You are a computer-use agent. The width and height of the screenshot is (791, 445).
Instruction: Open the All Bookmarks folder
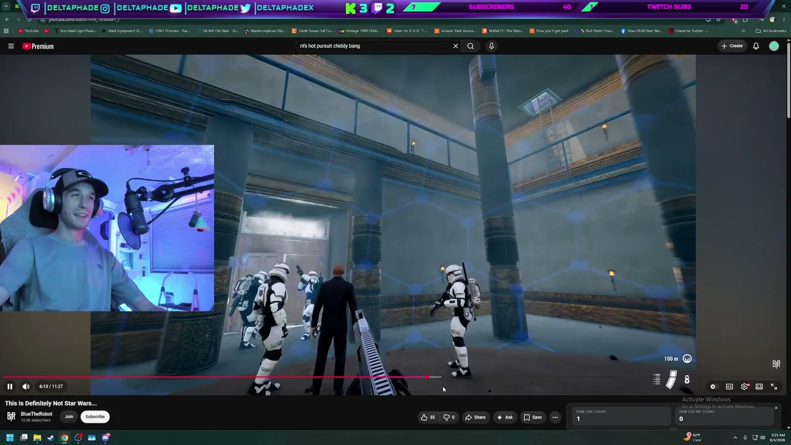[771, 31]
